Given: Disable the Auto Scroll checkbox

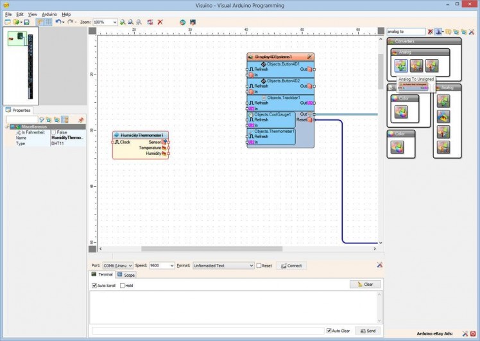Looking at the screenshot, I should tap(94, 286).
